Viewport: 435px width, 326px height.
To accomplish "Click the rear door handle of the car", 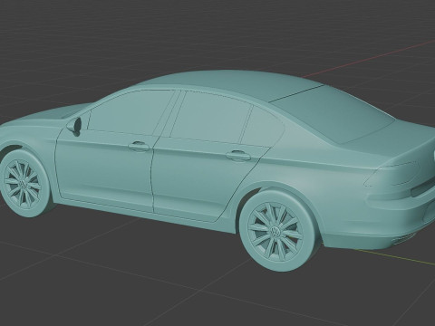I will [238, 156].
